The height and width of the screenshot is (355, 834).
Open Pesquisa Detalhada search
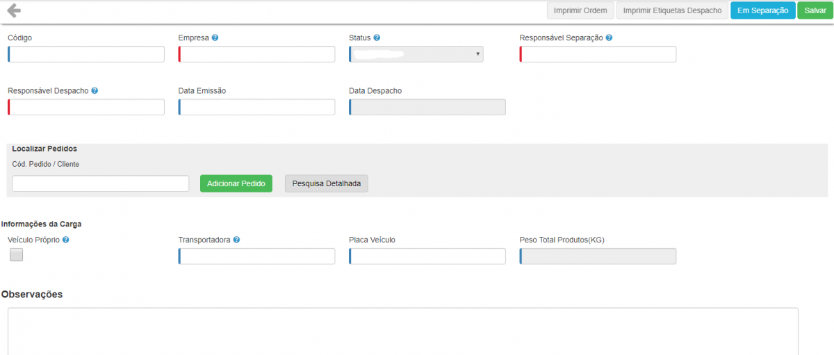[327, 183]
